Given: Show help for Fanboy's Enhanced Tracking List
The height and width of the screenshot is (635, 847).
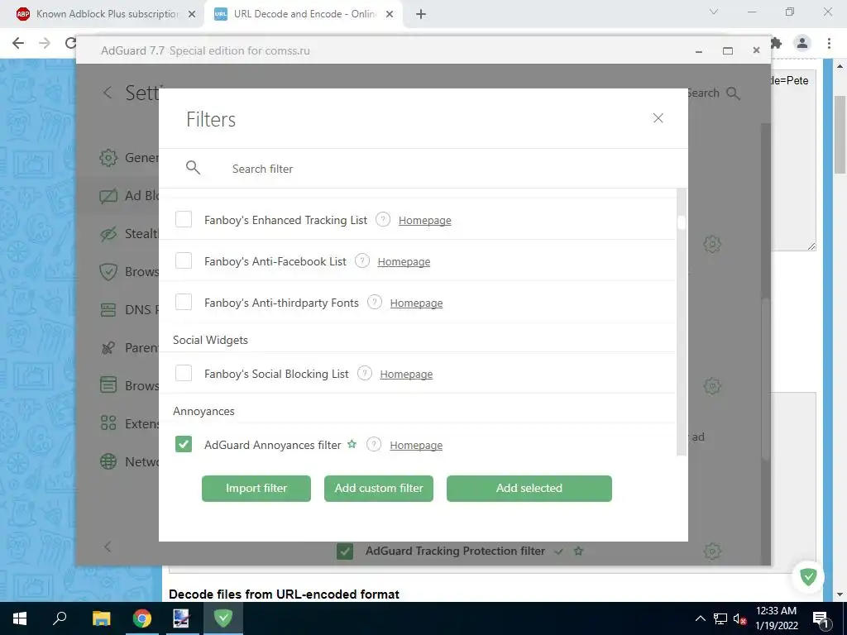Looking at the screenshot, I should click(383, 219).
